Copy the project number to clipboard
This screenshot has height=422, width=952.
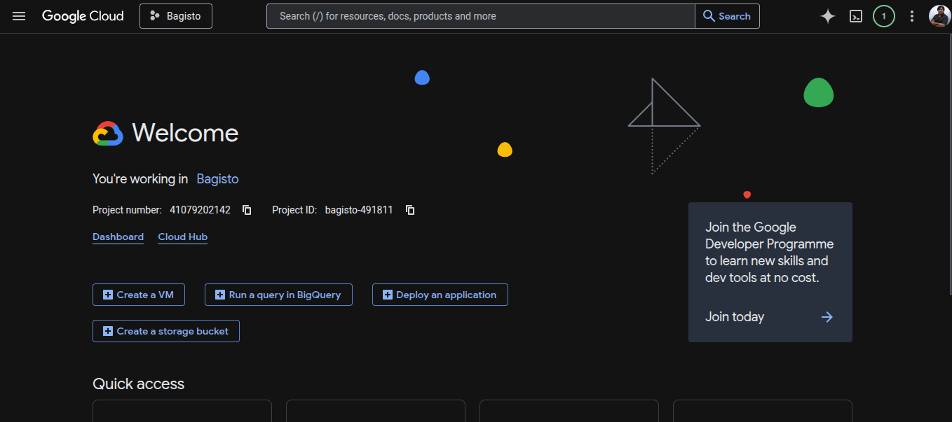point(247,210)
